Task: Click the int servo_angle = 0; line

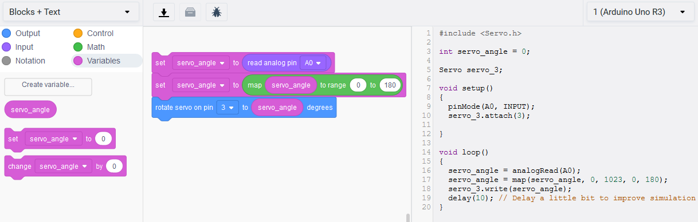Action: pyautogui.click(x=484, y=51)
